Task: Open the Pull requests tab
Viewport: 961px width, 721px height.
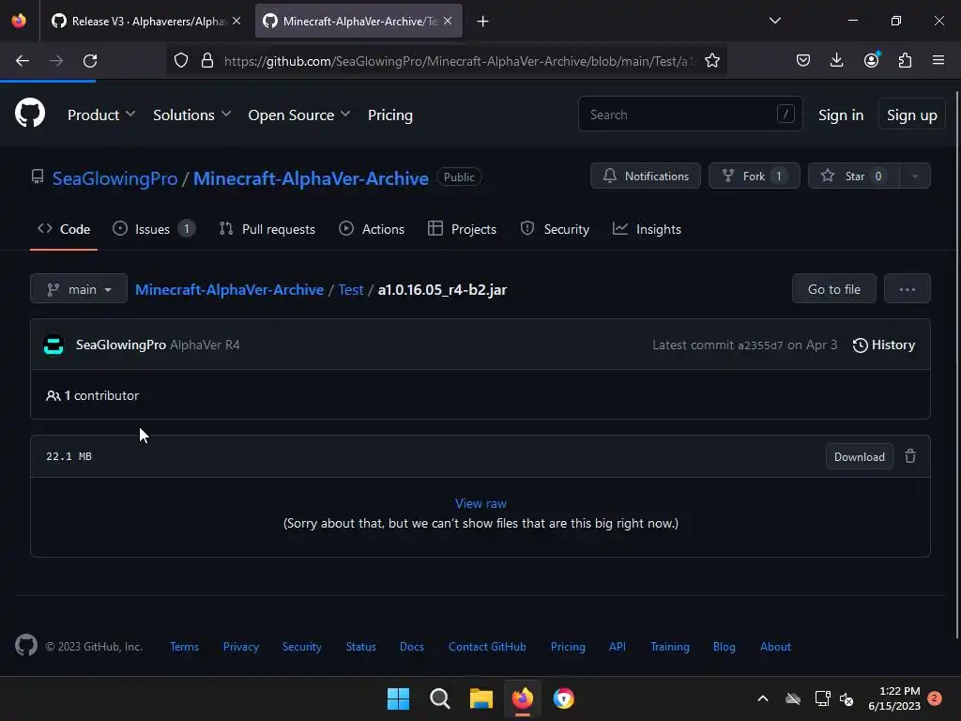Action: coord(267,229)
